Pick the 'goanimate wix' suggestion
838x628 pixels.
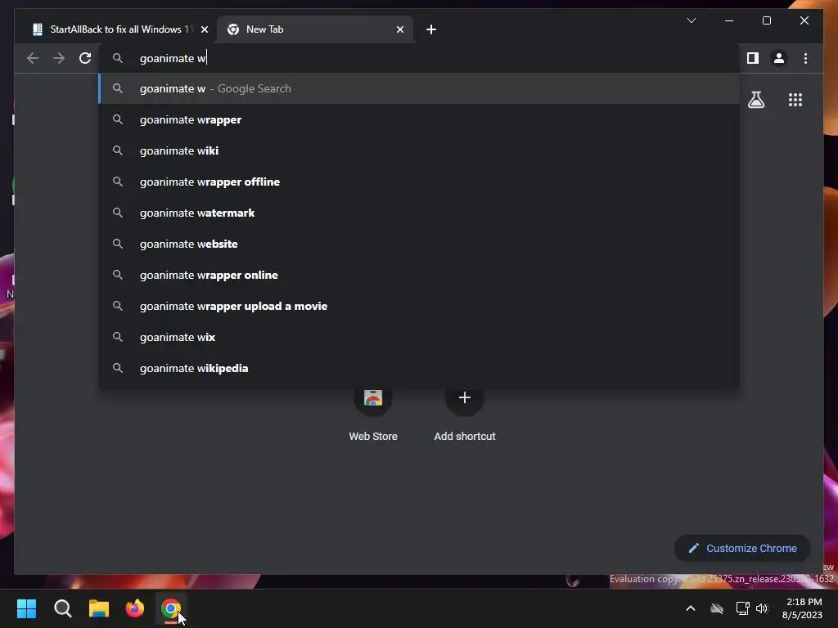tap(419, 337)
